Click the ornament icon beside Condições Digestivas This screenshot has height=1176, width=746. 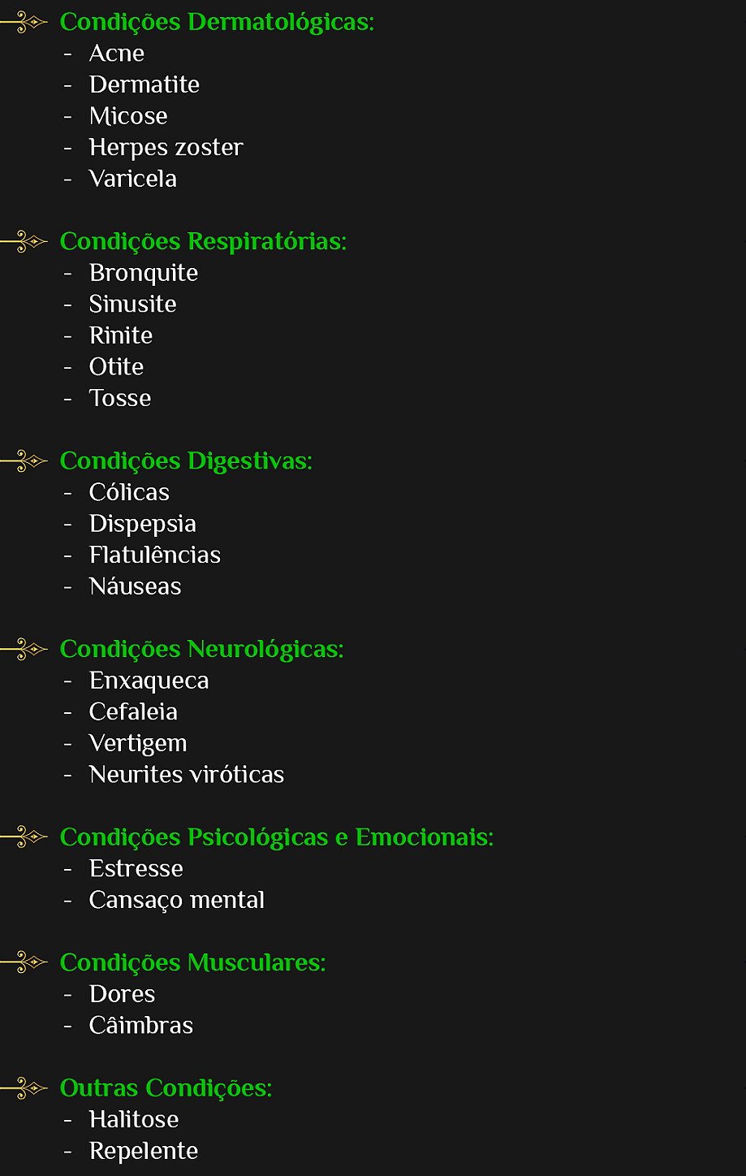[x=26, y=461]
